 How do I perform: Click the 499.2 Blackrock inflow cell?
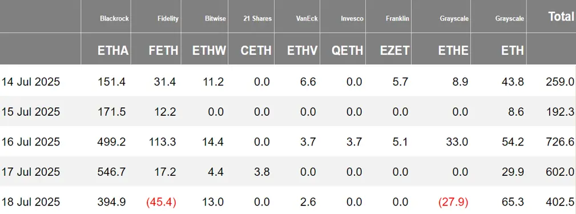[112, 142]
